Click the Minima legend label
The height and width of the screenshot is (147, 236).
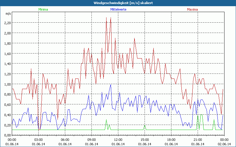coord(43,9)
